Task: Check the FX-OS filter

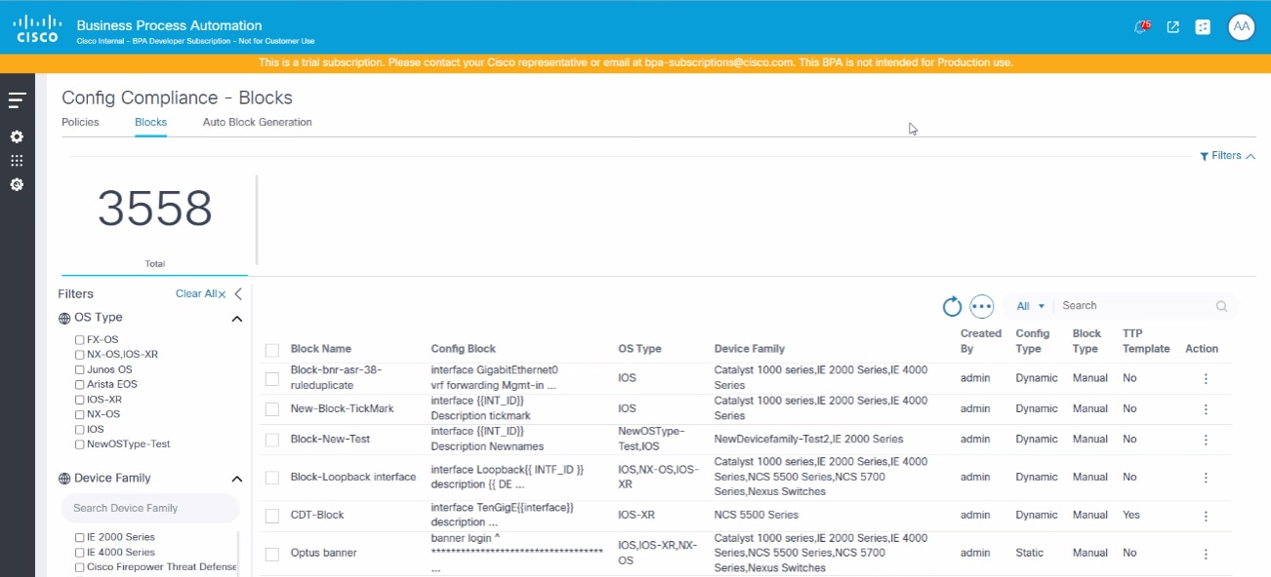Action: tap(80, 340)
